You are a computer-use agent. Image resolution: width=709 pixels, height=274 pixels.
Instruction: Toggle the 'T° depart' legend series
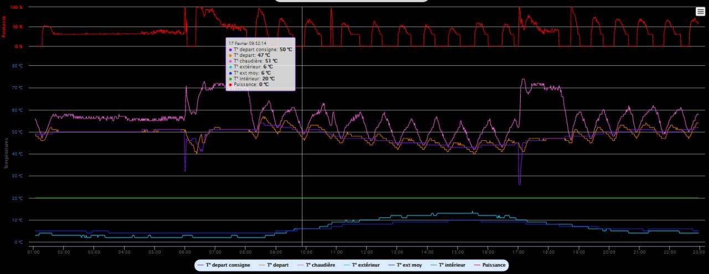[x=273, y=265]
